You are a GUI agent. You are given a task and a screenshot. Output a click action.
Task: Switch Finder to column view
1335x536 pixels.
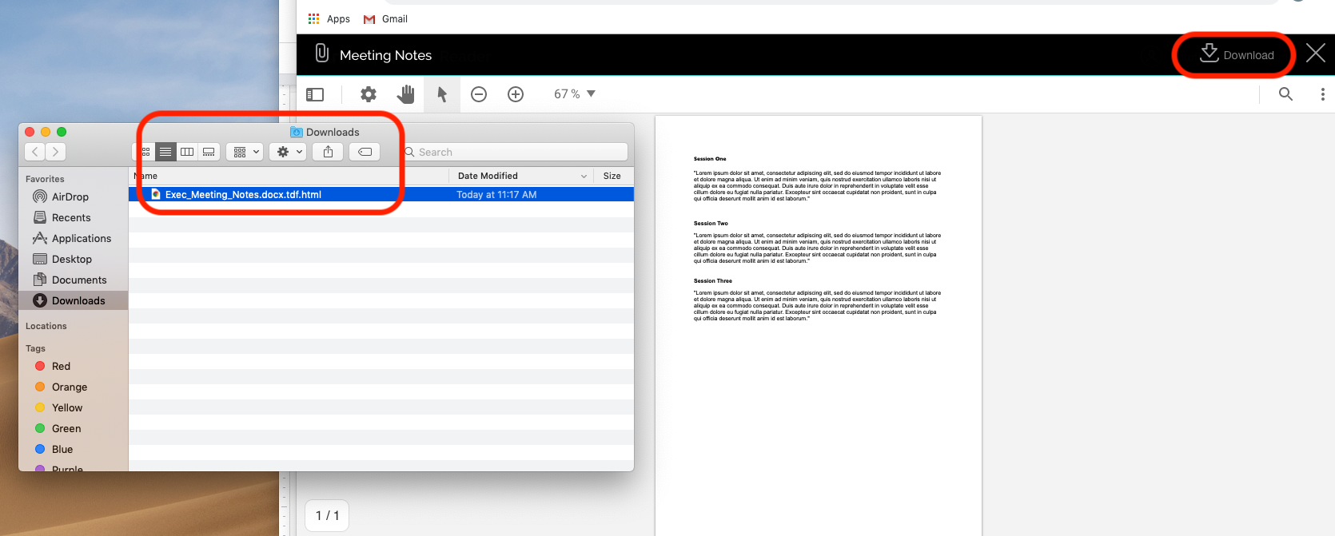[187, 152]
